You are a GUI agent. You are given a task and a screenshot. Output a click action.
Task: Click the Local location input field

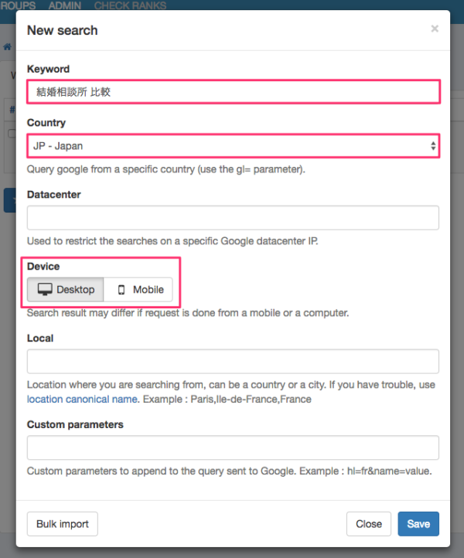232,361
